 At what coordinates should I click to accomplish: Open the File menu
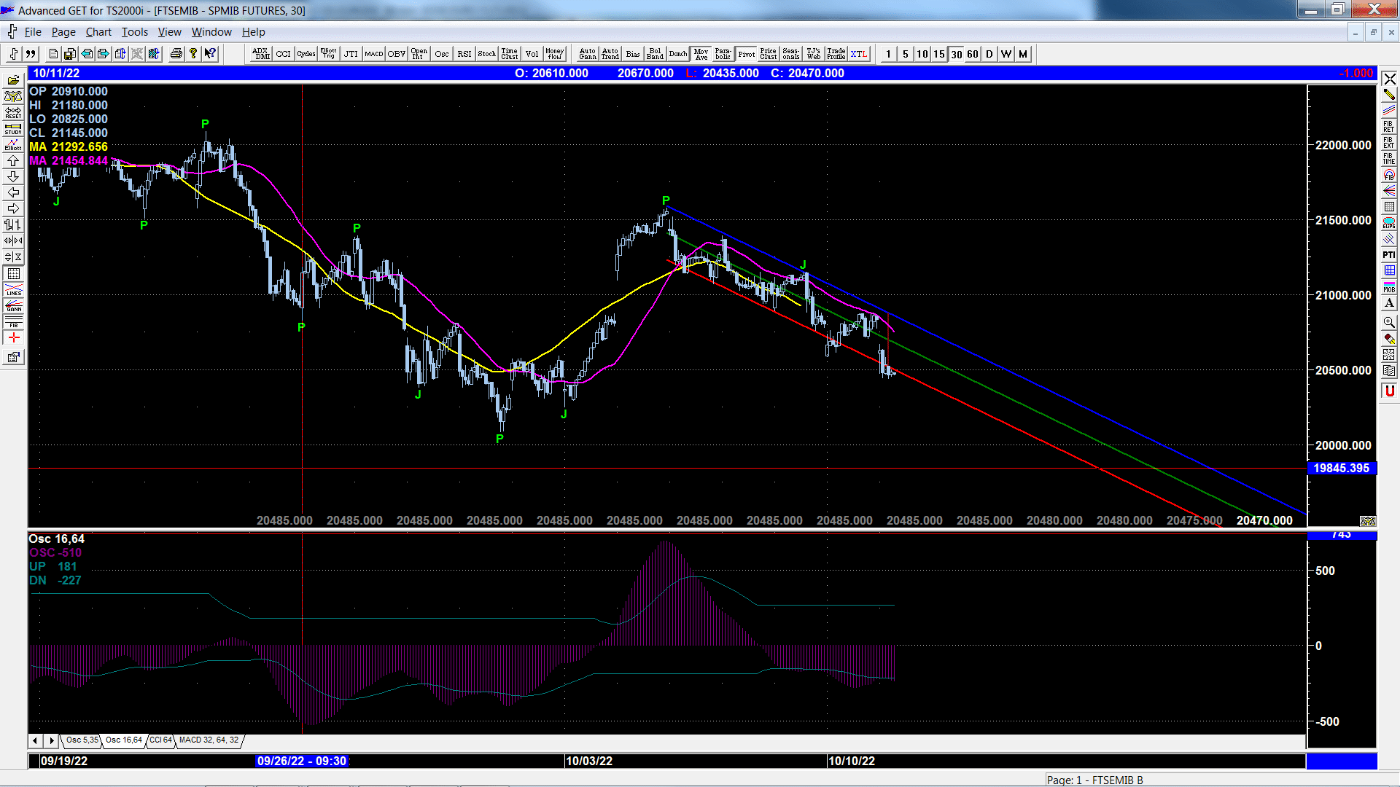coord(33,32)
